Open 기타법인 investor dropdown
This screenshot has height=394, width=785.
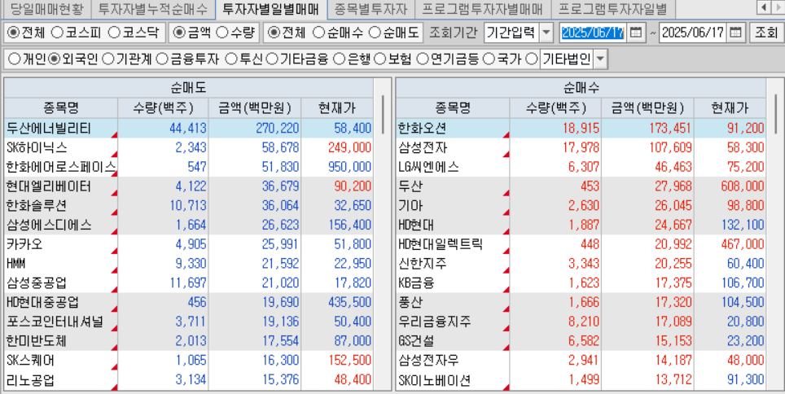[600, 59]
